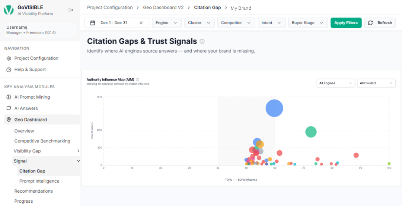Viewport: 402px width, 206px height.
Task: Click the Project Configuration gear icon
Action: pos(9,58)
